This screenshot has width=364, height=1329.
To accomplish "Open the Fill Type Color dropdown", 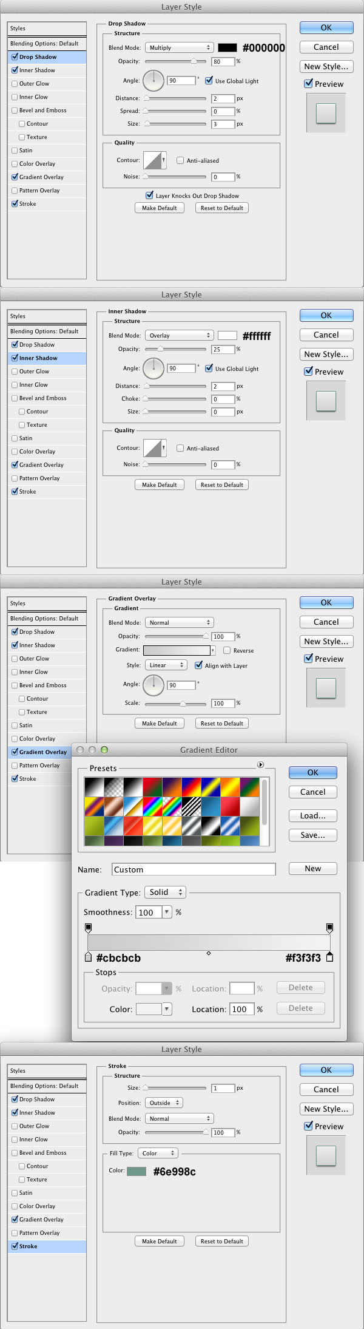I will pos(158,1153).
